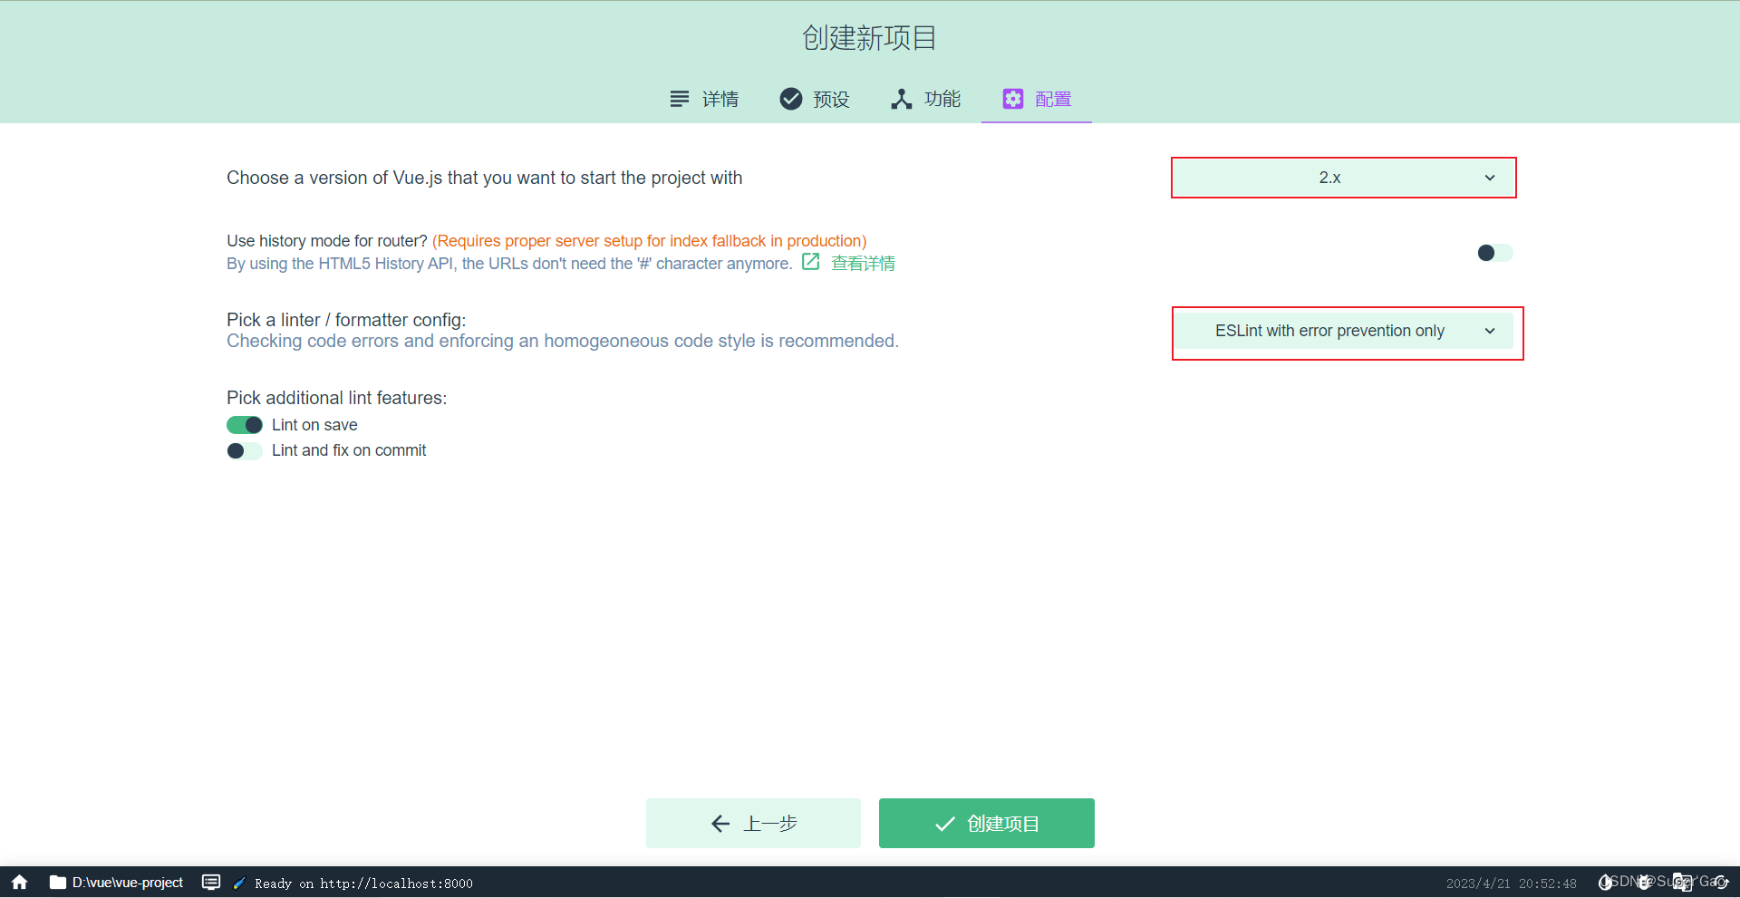Switch to the 功能 tab
The width and height of the screenshot is (1740, 898).
click(925, 99)
